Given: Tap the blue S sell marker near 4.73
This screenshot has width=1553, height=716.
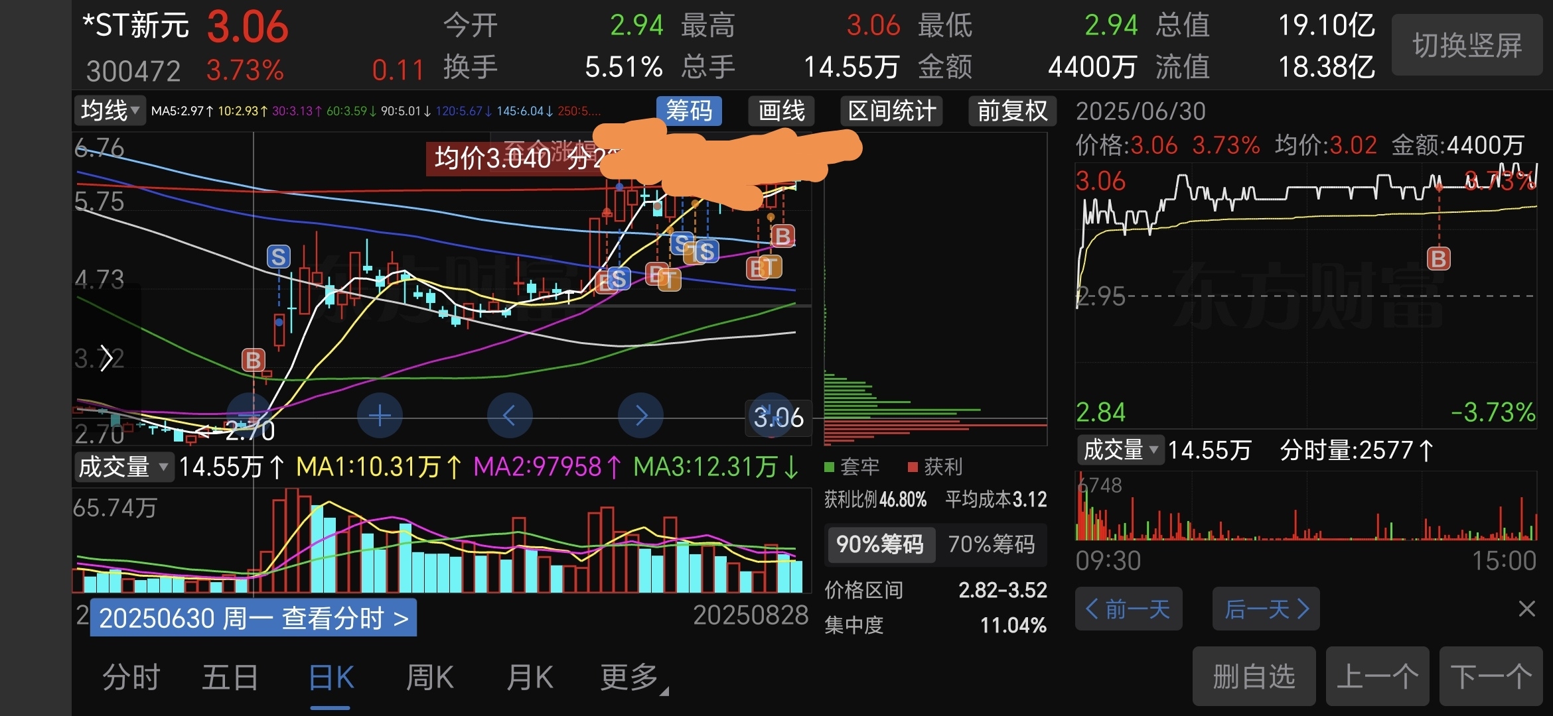Looking at the screenshot, I should coord(279,257).
